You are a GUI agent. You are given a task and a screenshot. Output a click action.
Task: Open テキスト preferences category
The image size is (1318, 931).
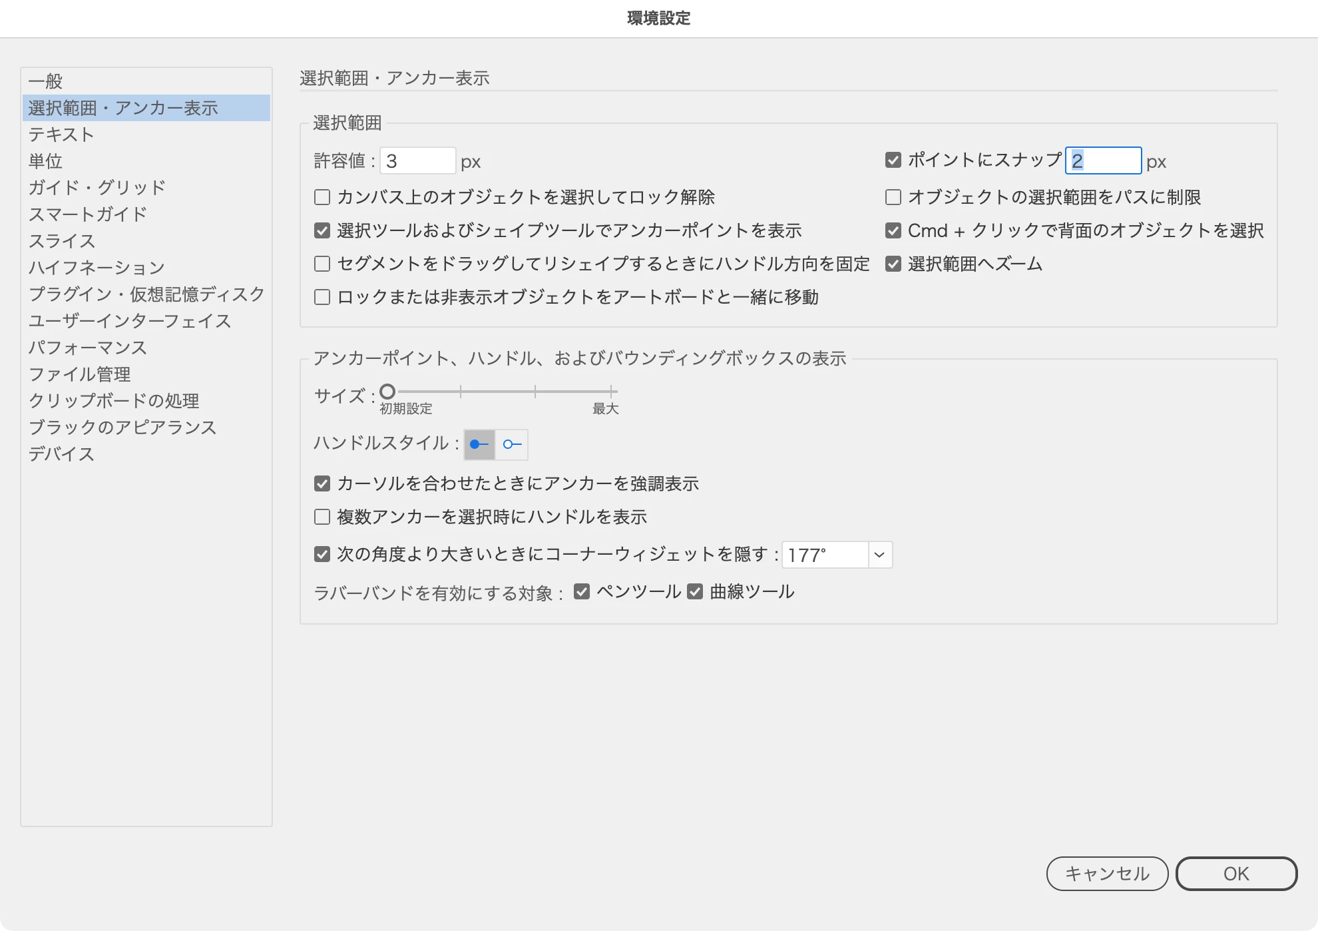point(61,135)
